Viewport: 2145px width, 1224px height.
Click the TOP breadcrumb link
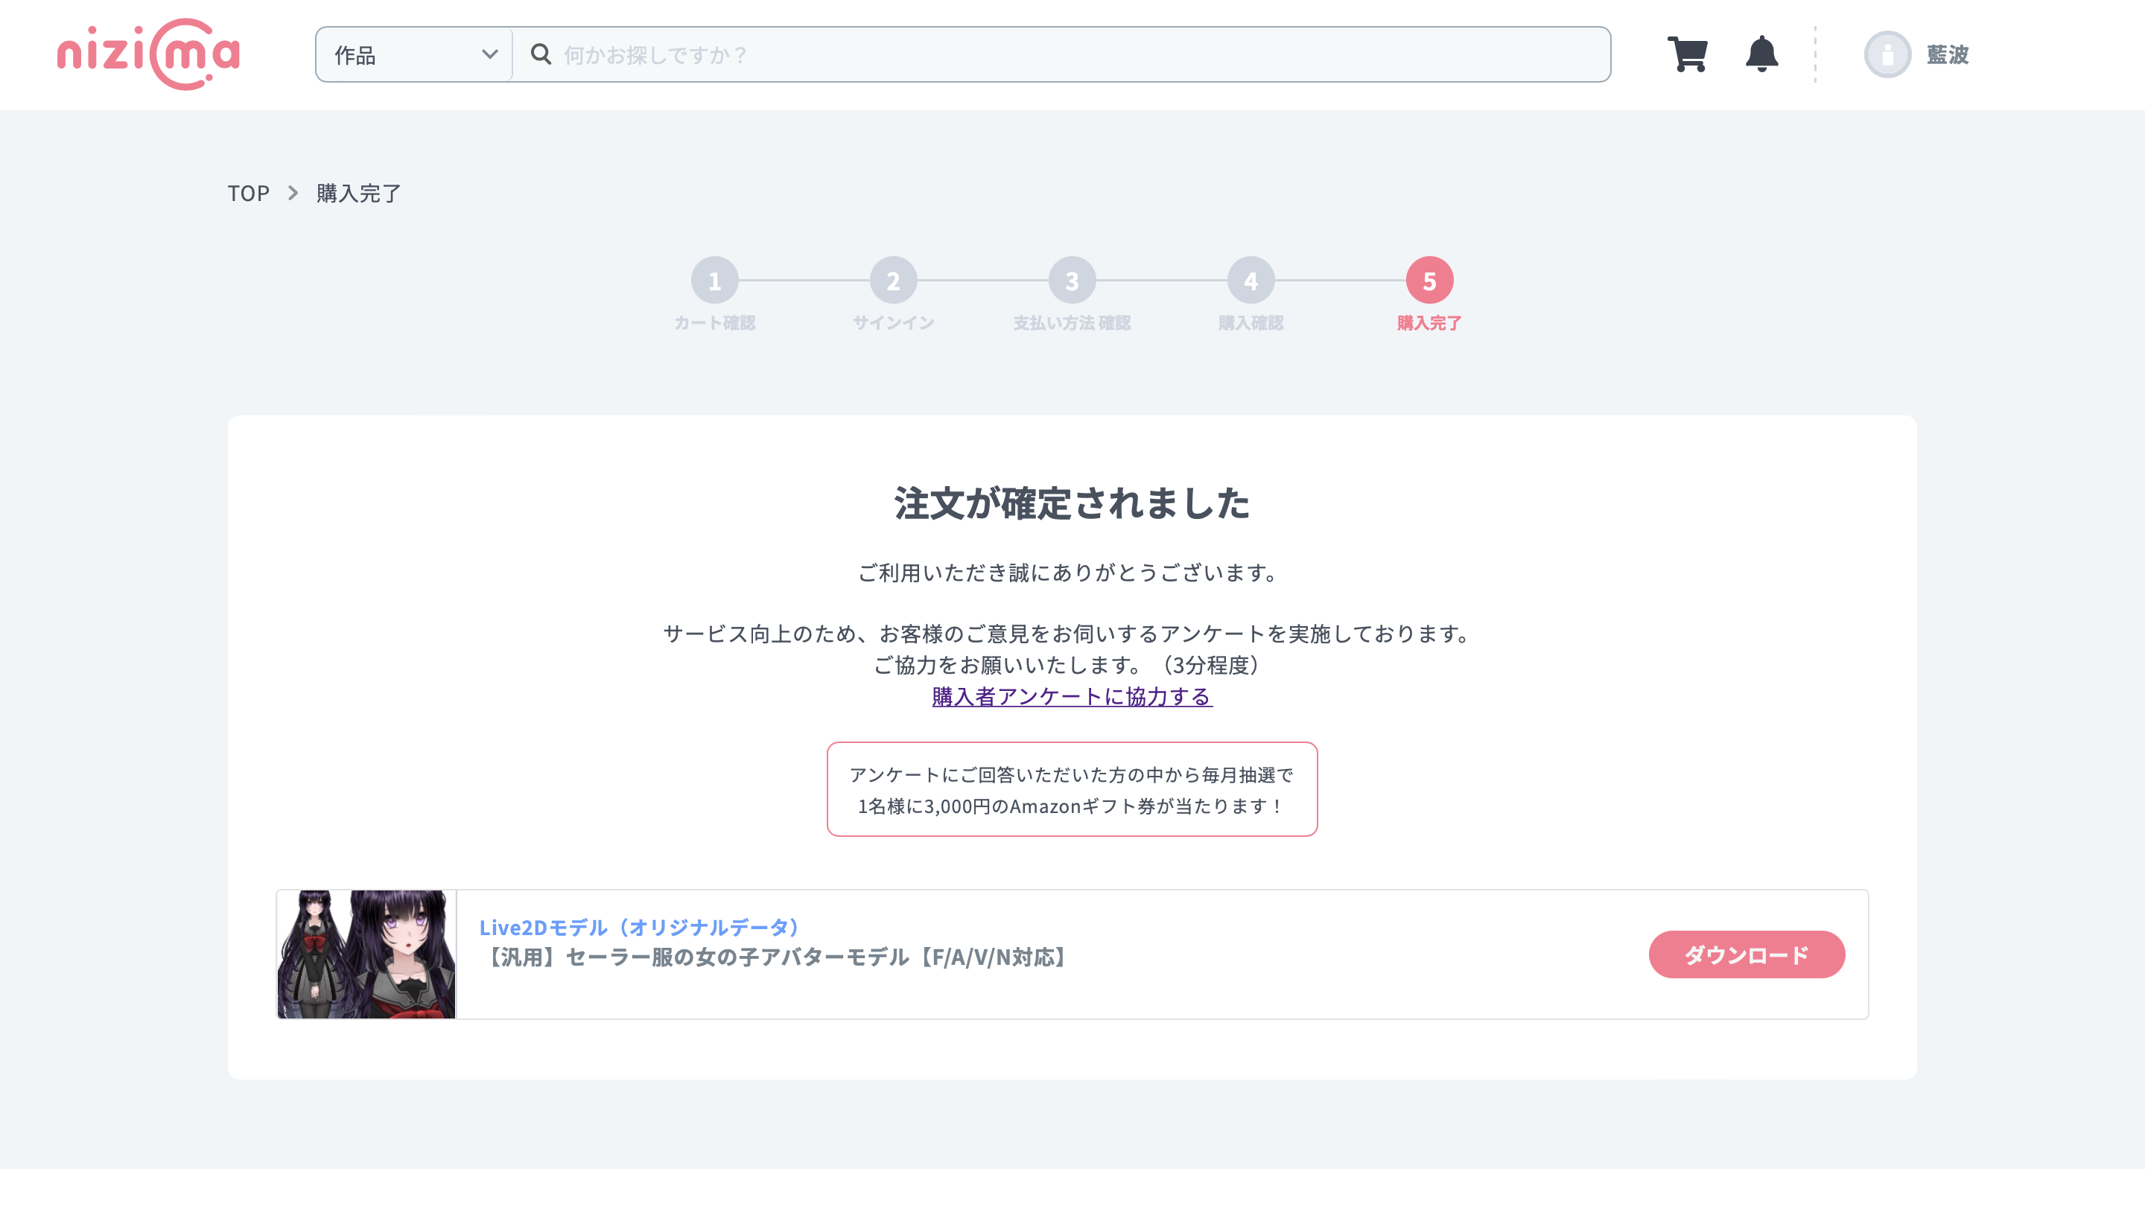coord(247,193)
